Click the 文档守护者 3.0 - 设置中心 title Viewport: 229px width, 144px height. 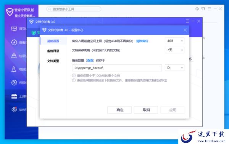(66, 30)
